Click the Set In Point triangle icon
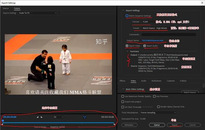This screenshot has height=130, width=205. coord(38,117)
